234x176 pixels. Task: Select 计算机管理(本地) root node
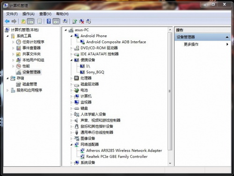coord(25,30)
